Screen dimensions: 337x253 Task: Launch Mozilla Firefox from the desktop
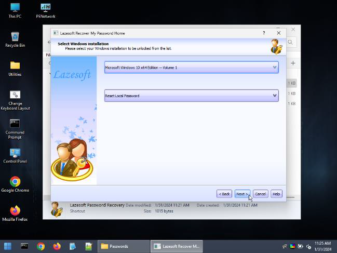(x=15, y=214)
